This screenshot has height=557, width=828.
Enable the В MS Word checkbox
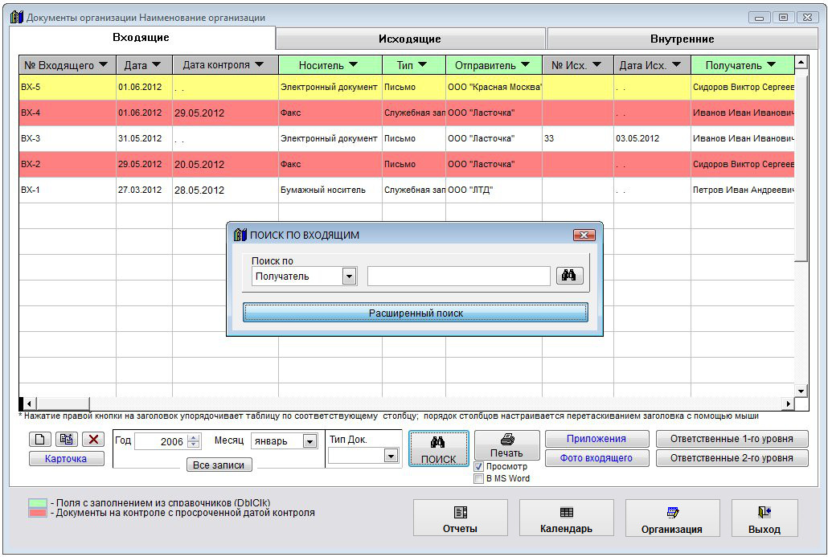click(479, 478)
